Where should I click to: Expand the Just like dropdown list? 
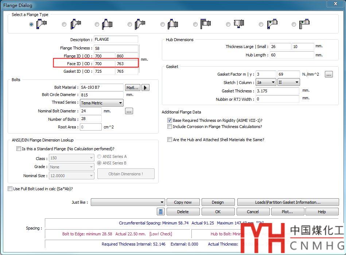[x=128, y=202]
